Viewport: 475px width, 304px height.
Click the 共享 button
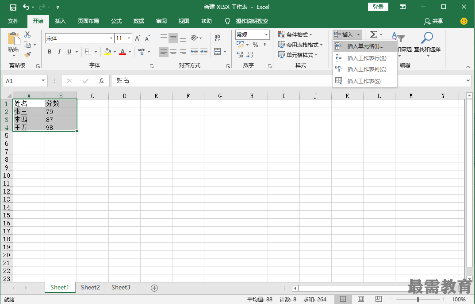click(434, 21)
